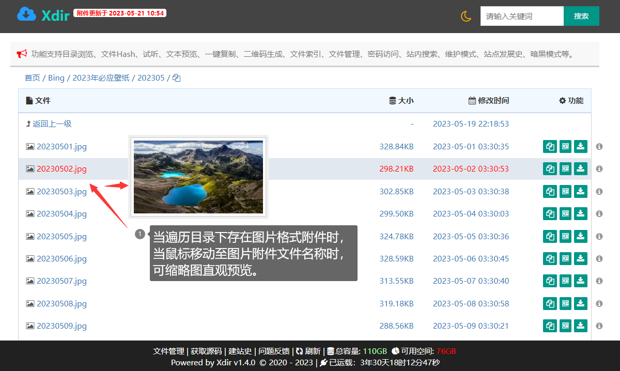The image size is (620, 371).
Task: Copy current path icon in breadcrumb
Action: (177, 78)
